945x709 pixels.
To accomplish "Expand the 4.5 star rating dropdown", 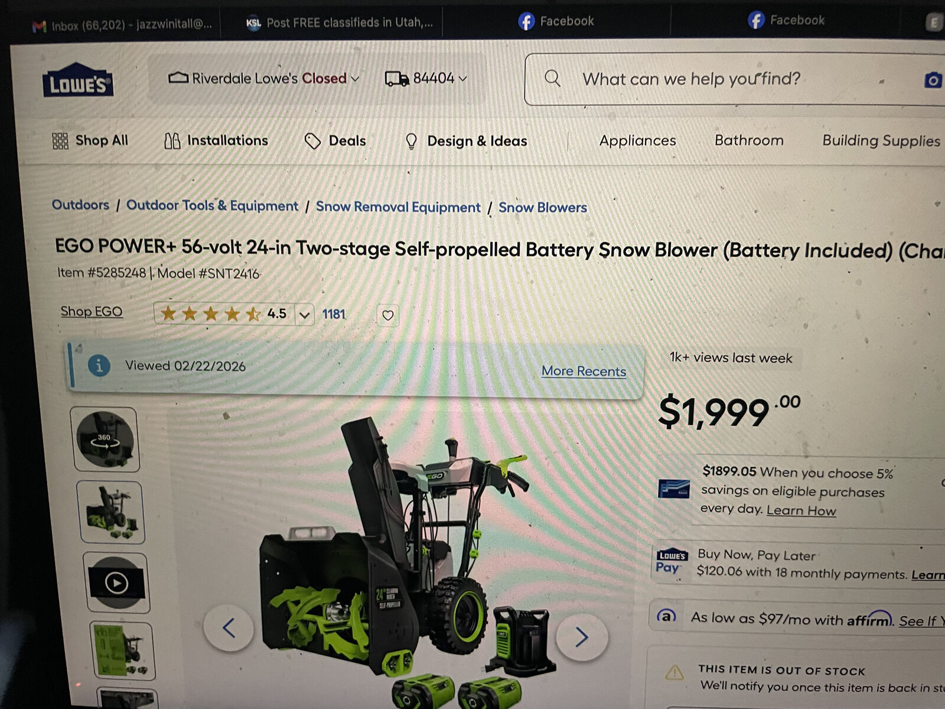I will [304, 314].
